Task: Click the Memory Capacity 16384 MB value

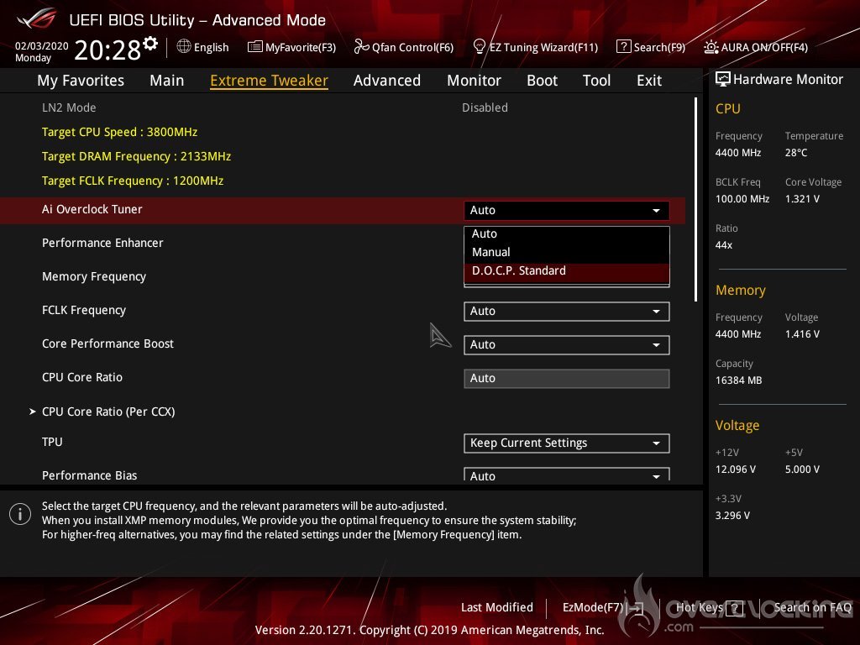Action: click(x=738, y=380)
